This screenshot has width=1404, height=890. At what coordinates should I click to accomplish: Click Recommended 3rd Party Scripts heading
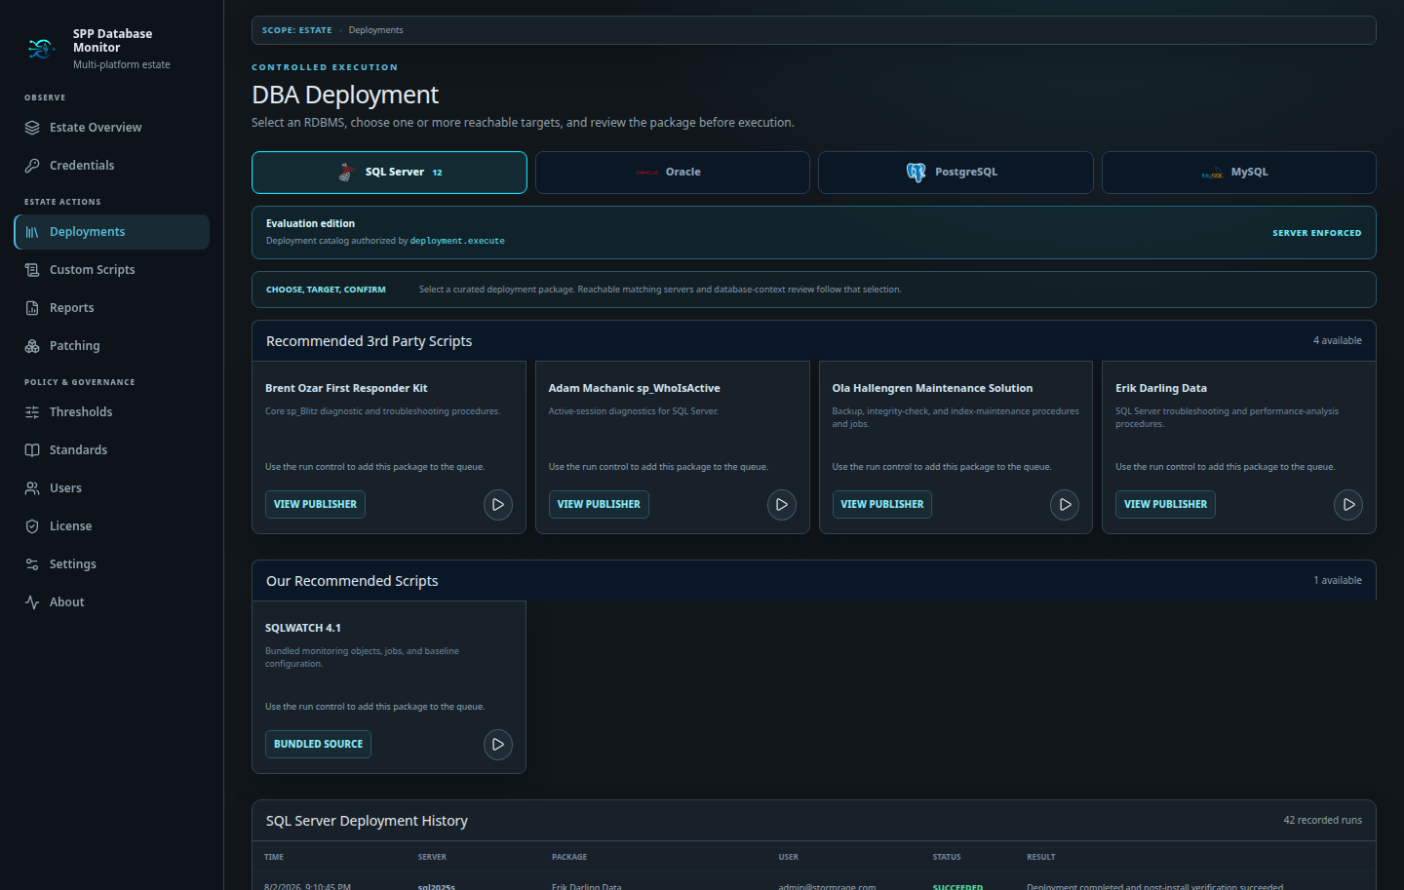pos(369,342)
